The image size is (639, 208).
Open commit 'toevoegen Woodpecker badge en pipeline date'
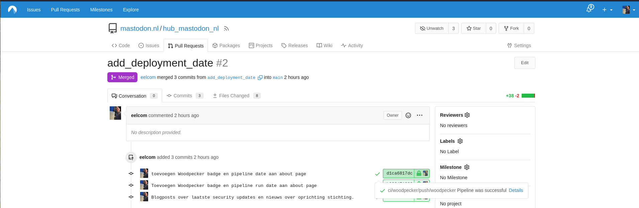pyautogui.click(x=229, y=174)
